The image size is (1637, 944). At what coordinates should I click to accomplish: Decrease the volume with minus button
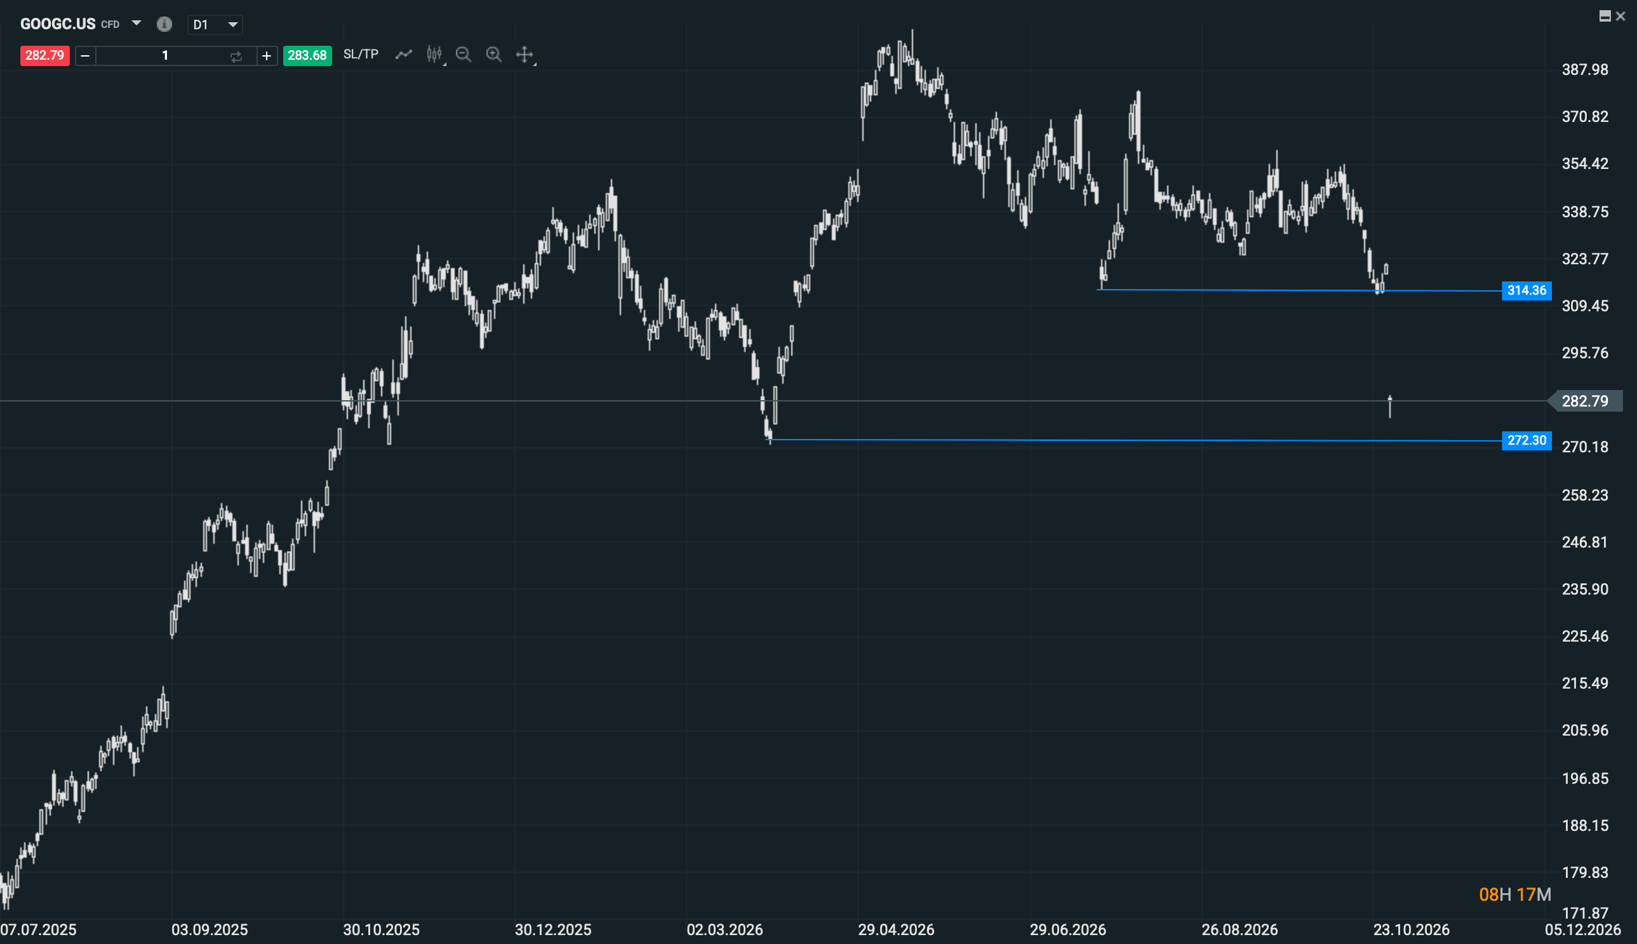tap(85, 56)
